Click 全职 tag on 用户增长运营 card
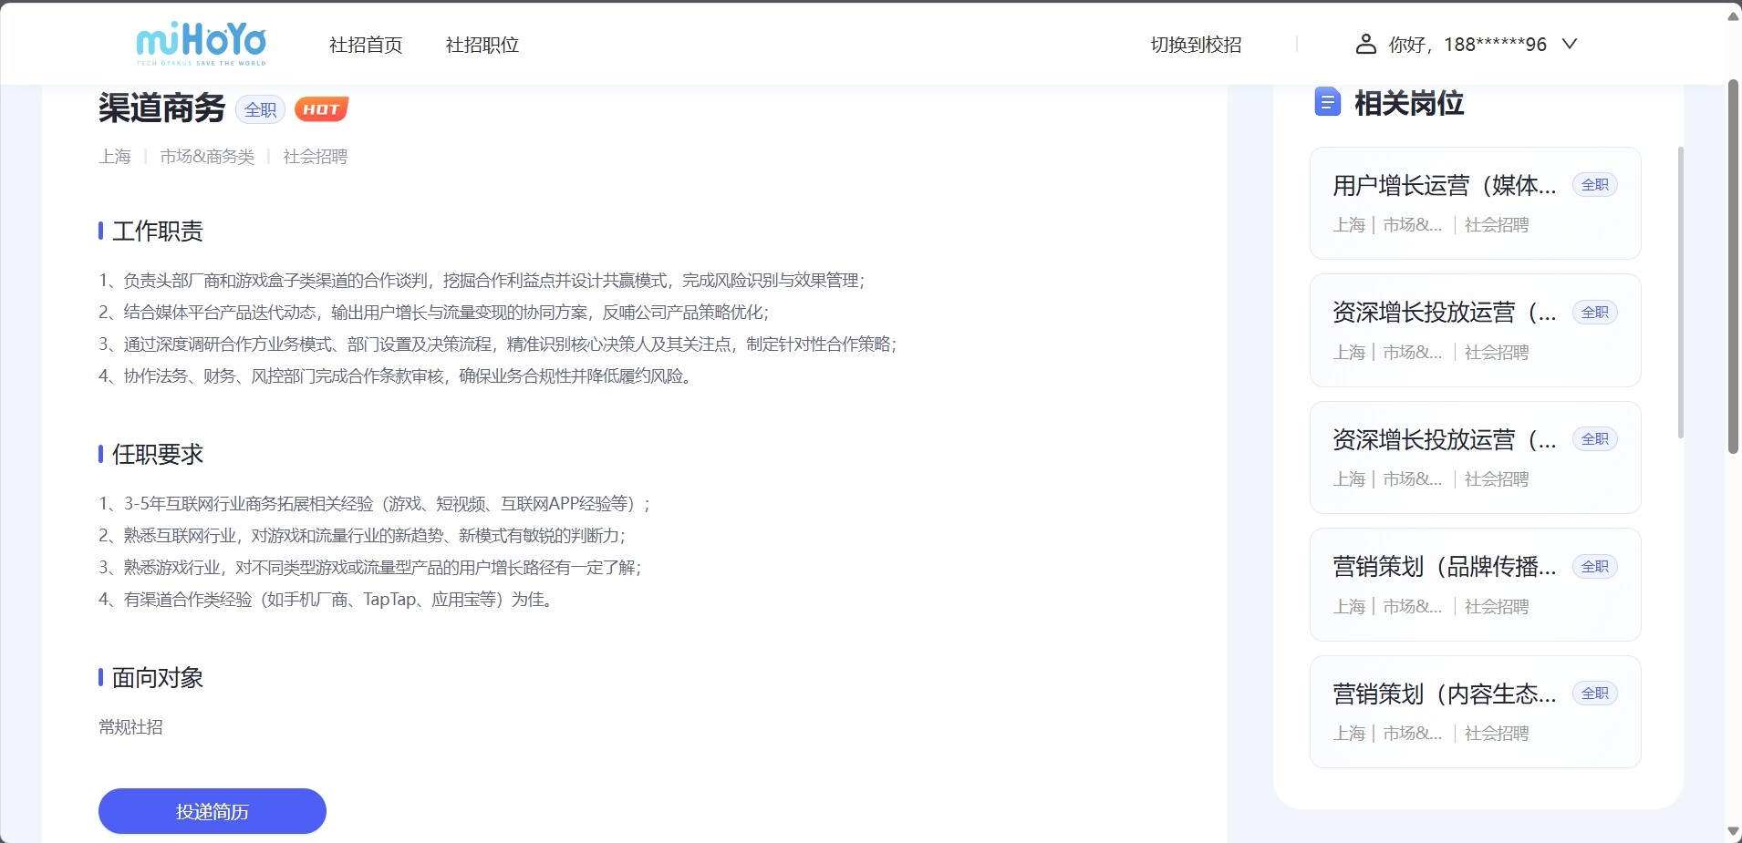The width and height of the screenshot is (1742, 843). pyautogui.click(x=1594, y=185)
